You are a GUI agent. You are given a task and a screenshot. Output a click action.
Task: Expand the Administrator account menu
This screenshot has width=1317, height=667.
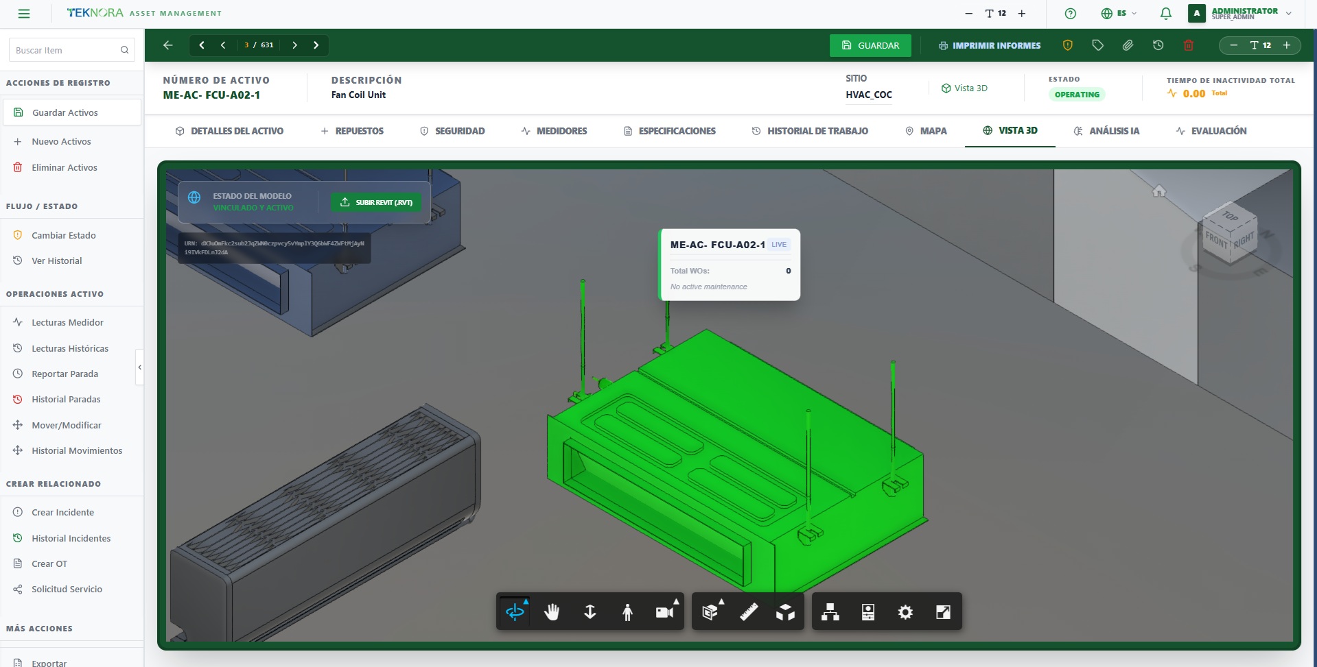click(1241, 13)
